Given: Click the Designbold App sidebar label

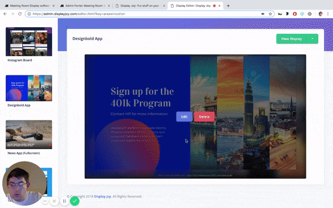Looking at the screenshot, I should click(19, 105).
